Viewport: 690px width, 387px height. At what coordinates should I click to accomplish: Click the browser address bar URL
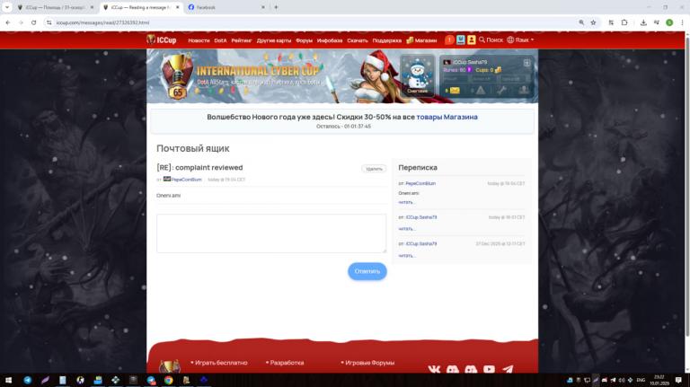103,22
